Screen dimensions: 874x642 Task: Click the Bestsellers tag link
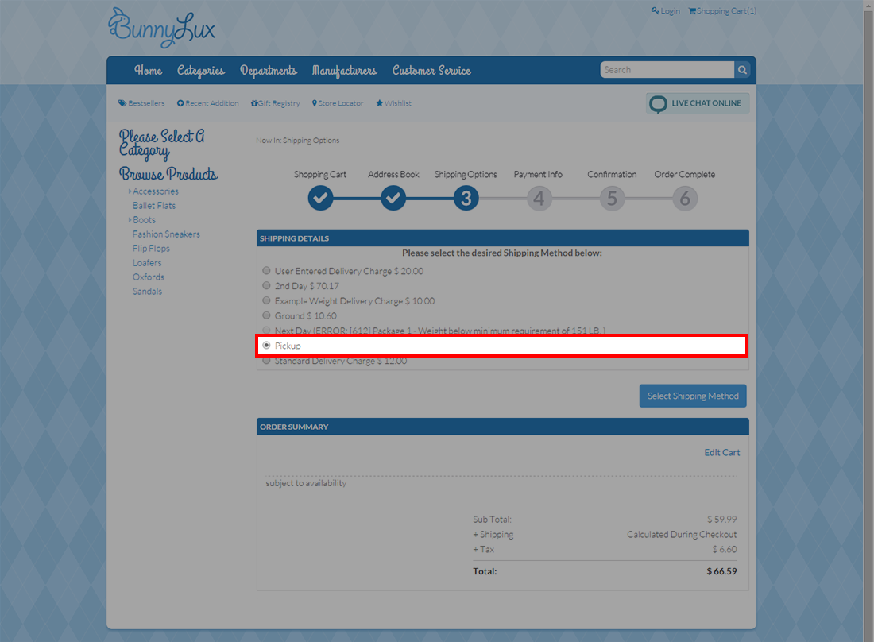141,103
